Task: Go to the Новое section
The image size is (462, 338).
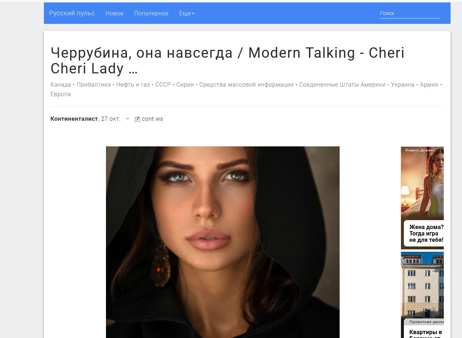Action: pos(115,13)
